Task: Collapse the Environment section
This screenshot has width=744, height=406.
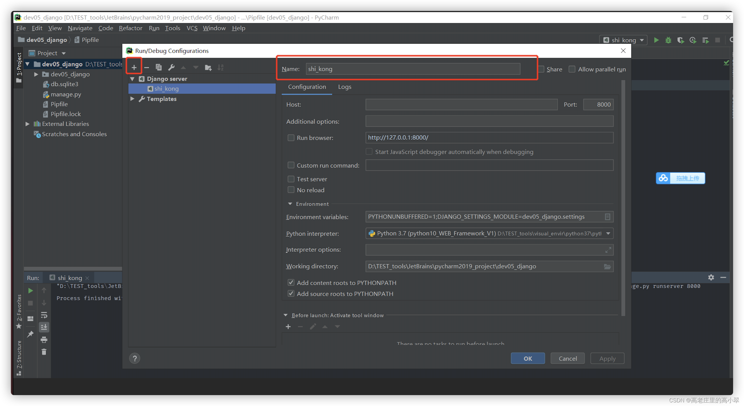Action: tap(290, 204)
